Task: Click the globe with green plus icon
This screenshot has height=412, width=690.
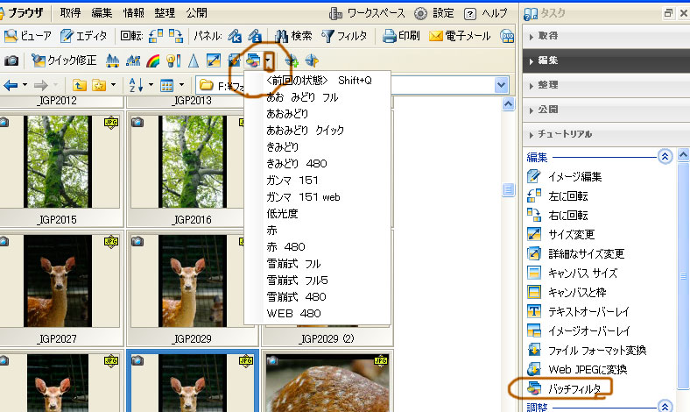Action: point(292,60)
